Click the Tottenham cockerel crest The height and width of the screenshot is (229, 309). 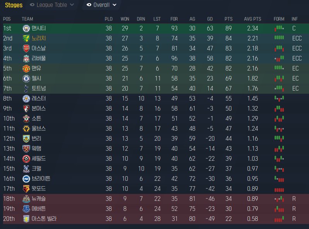(26, 89)
